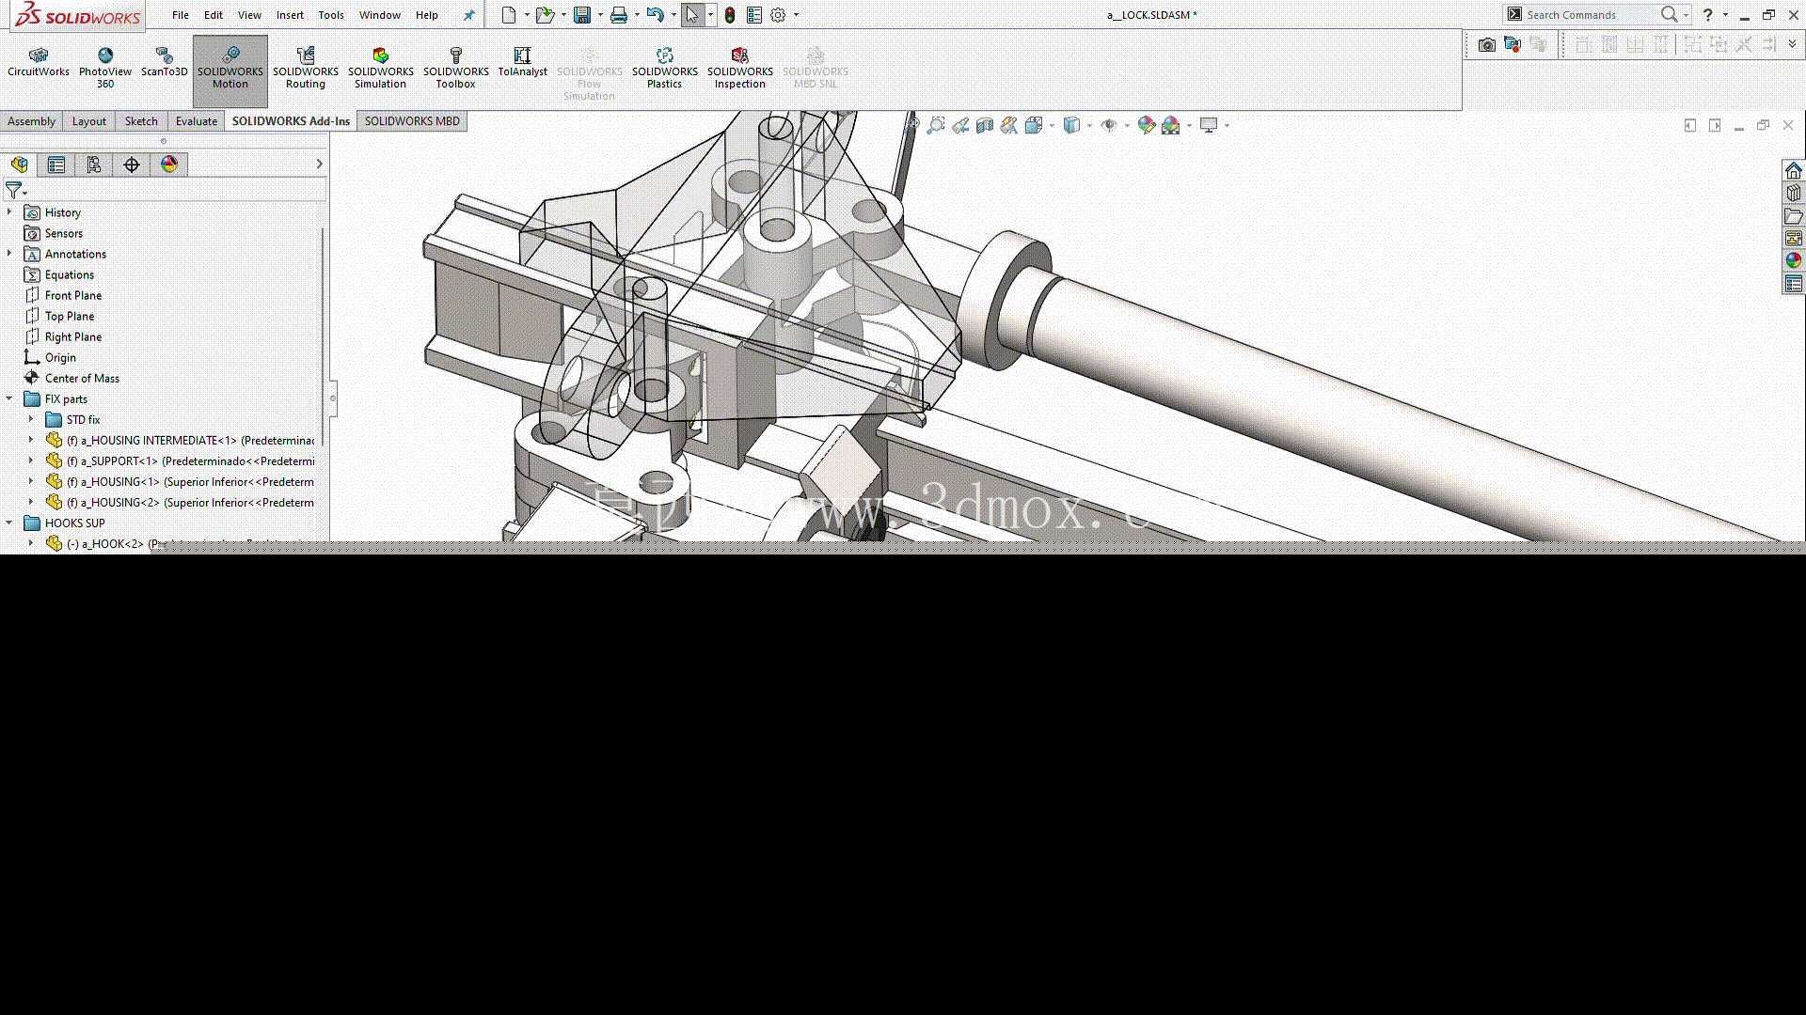Select Front Plane in tree
Image resolution: width=1806 pixels, height=1015 pixels.
tap(73, 295)
